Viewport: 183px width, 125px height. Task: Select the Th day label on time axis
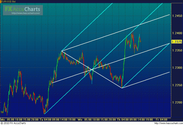(118, 120)
